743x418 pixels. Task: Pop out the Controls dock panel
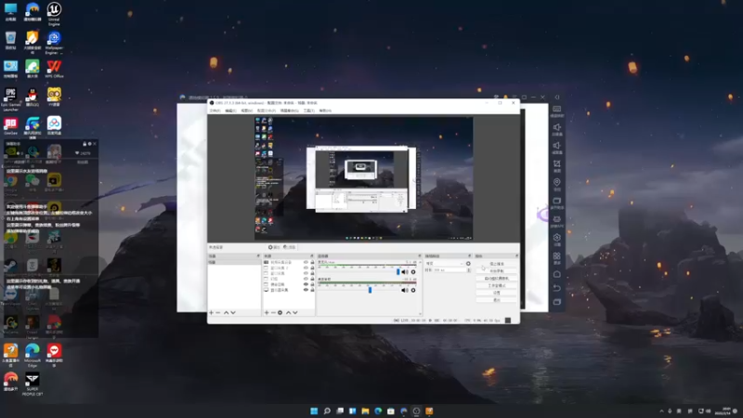[x=516, y=256]
